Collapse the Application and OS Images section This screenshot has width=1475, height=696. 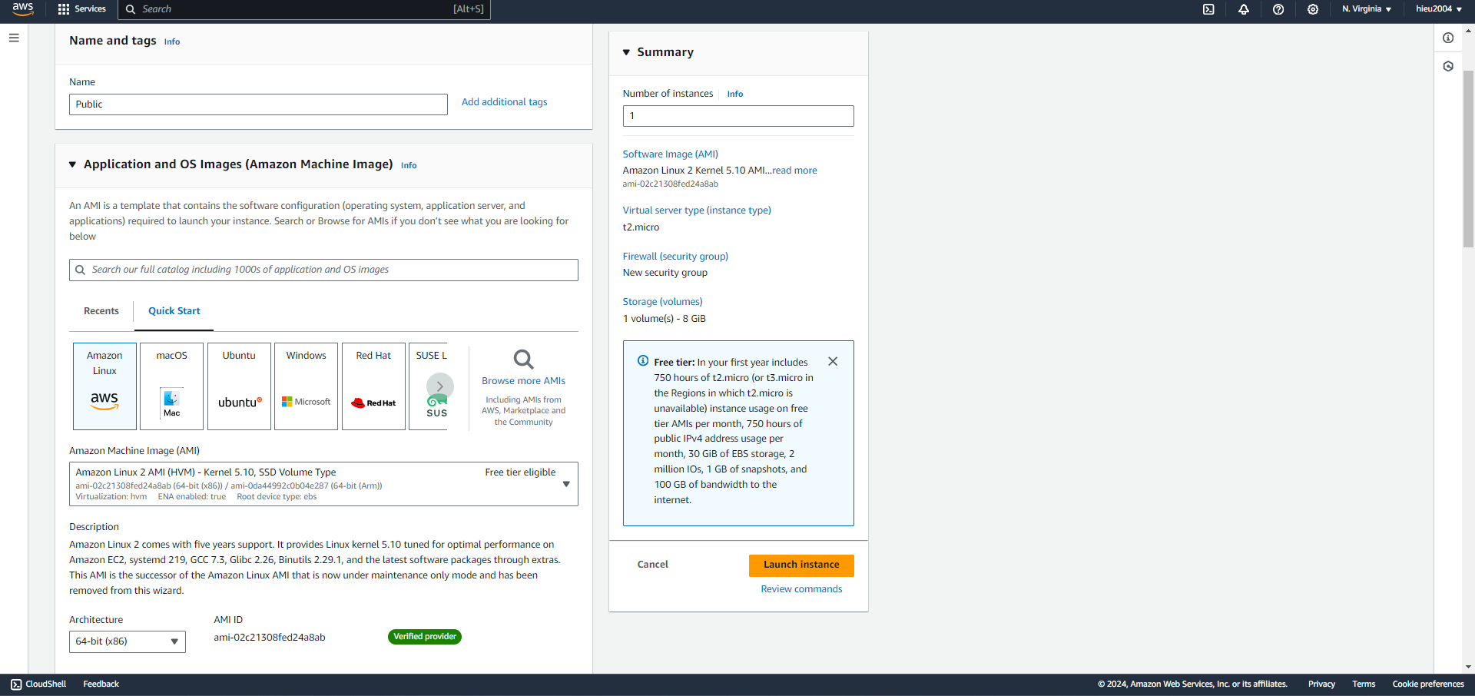click(x=72, y=164)
